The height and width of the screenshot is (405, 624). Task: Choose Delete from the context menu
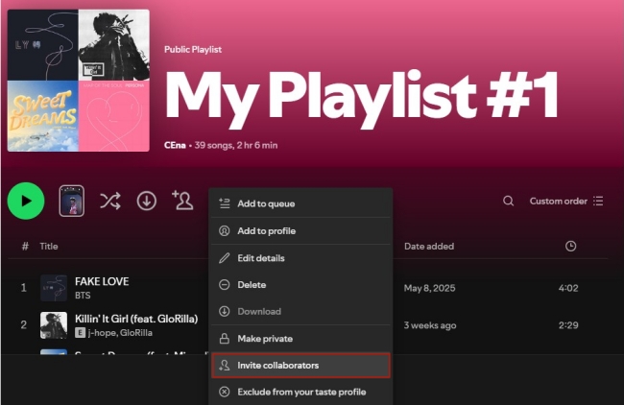click(x=300, y=284)
